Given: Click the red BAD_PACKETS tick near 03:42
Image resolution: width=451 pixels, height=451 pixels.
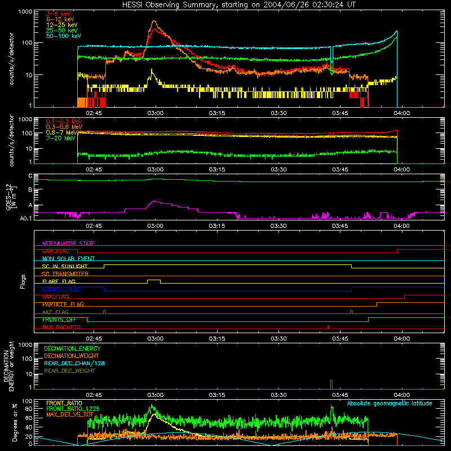Looking at the screenshot, I should (328, 327).
